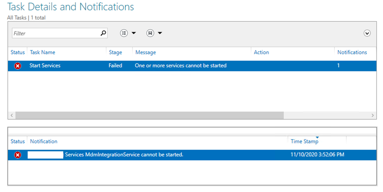Open the list view options icon
This screenshot has height=192, width=383.
click(124, 33)
